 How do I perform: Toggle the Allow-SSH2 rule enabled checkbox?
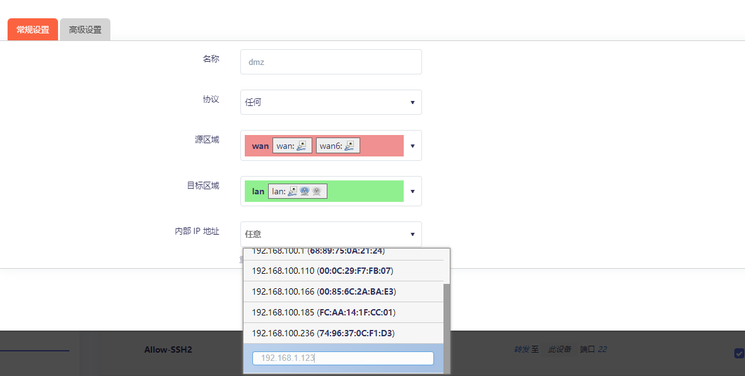[x=739, y=353]
